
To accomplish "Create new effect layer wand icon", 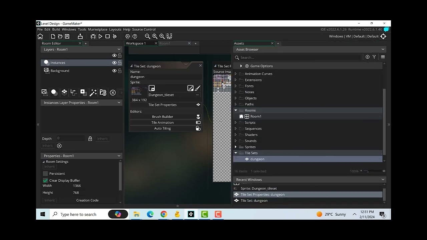I will tap(93, 92).
